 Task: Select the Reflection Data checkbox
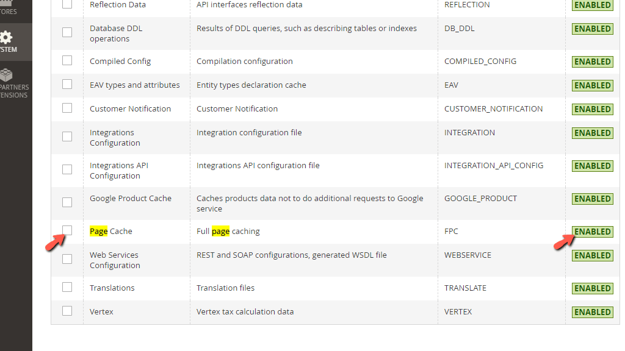pos(67,4)
